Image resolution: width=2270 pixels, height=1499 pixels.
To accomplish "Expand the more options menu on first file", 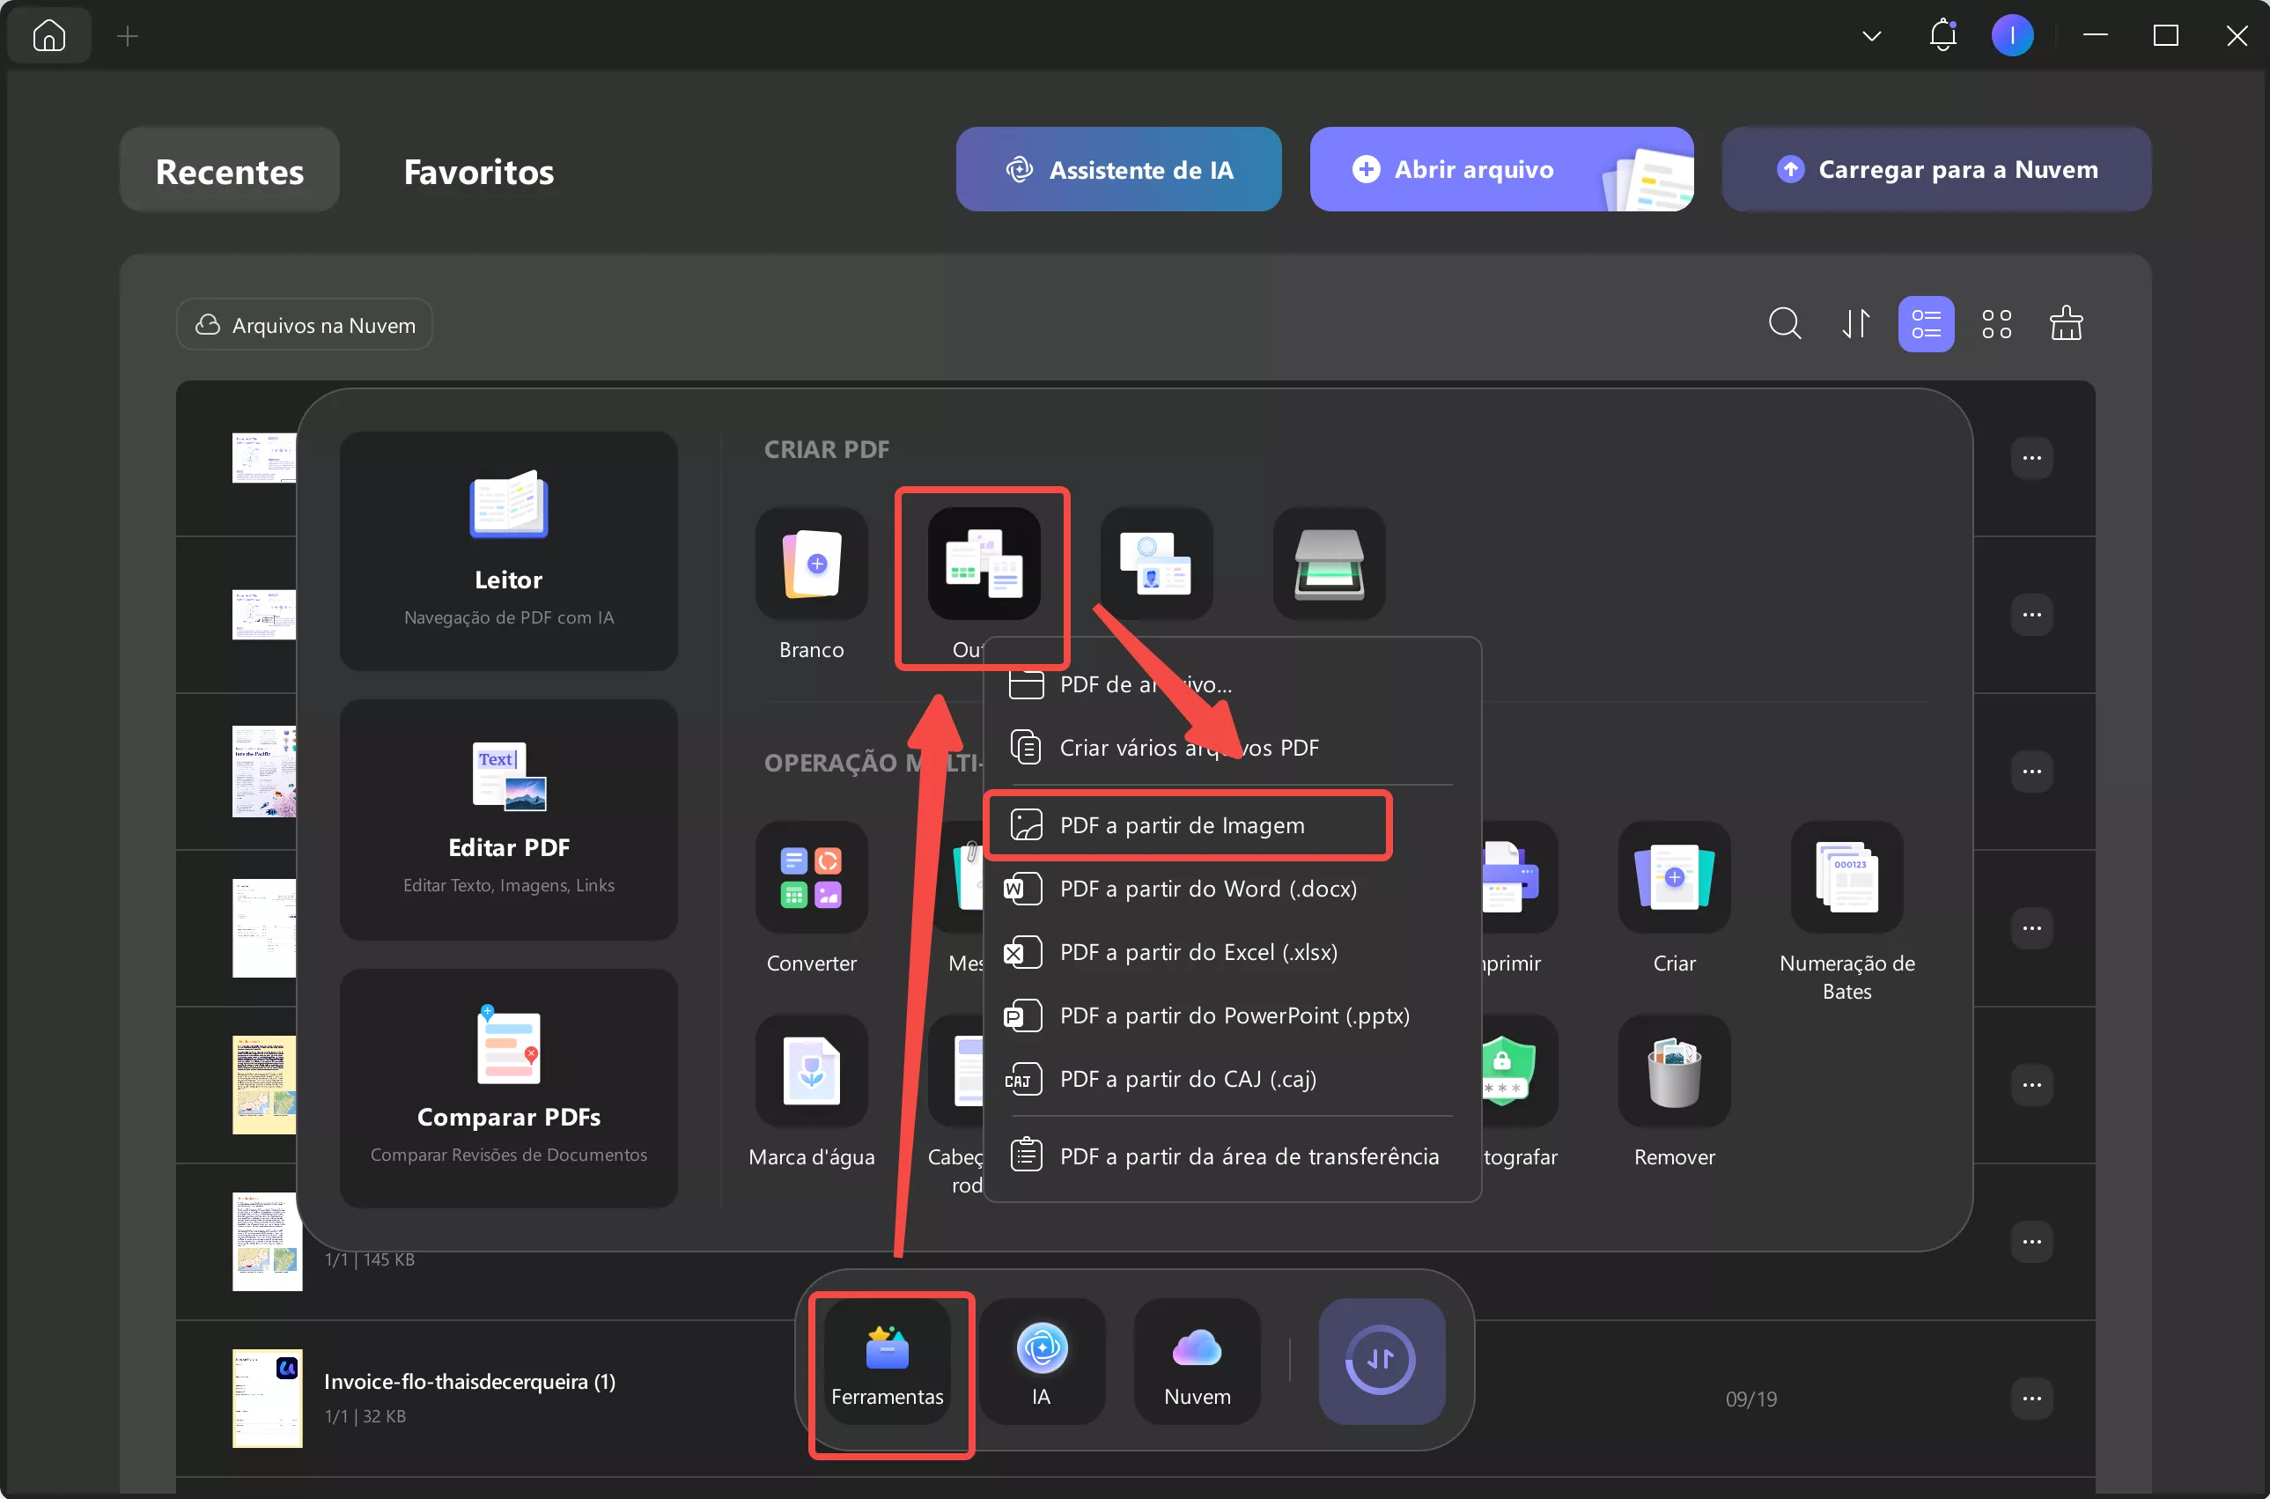I will pos(2034,458).
